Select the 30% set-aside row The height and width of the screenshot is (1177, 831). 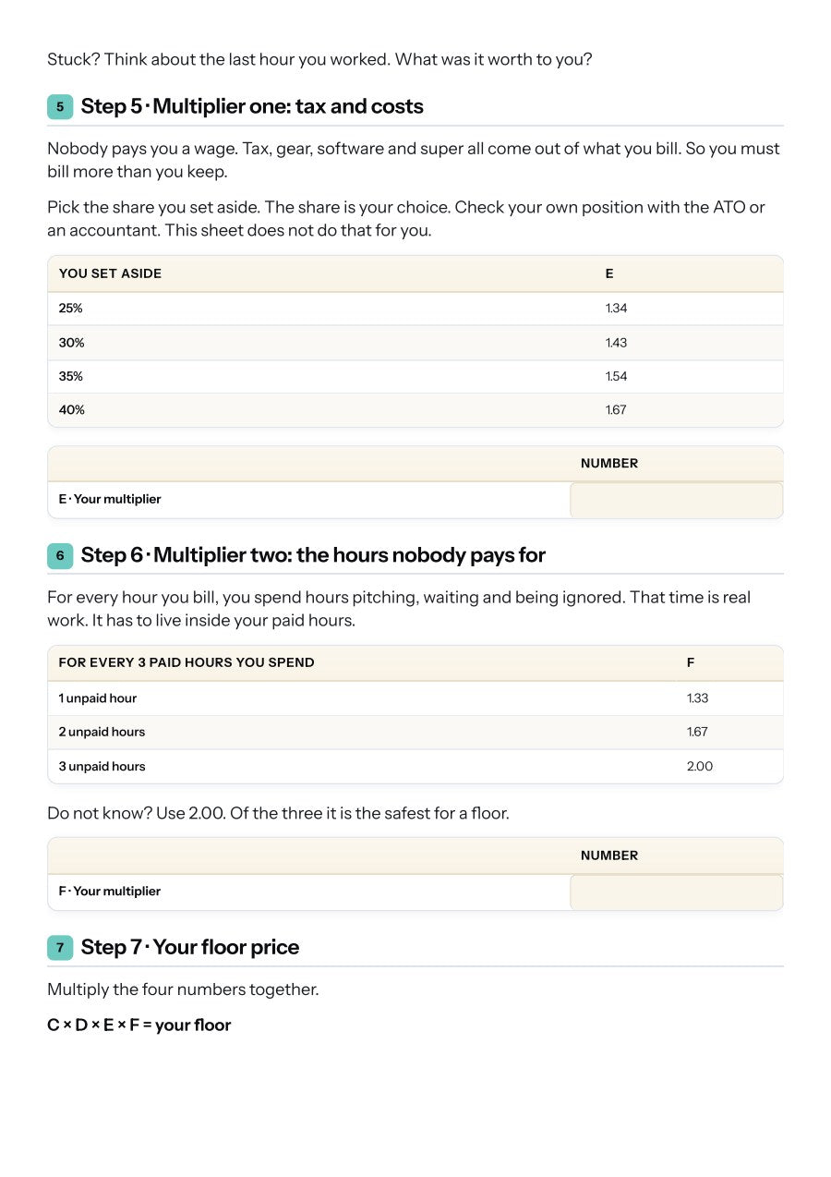[415, 343]
